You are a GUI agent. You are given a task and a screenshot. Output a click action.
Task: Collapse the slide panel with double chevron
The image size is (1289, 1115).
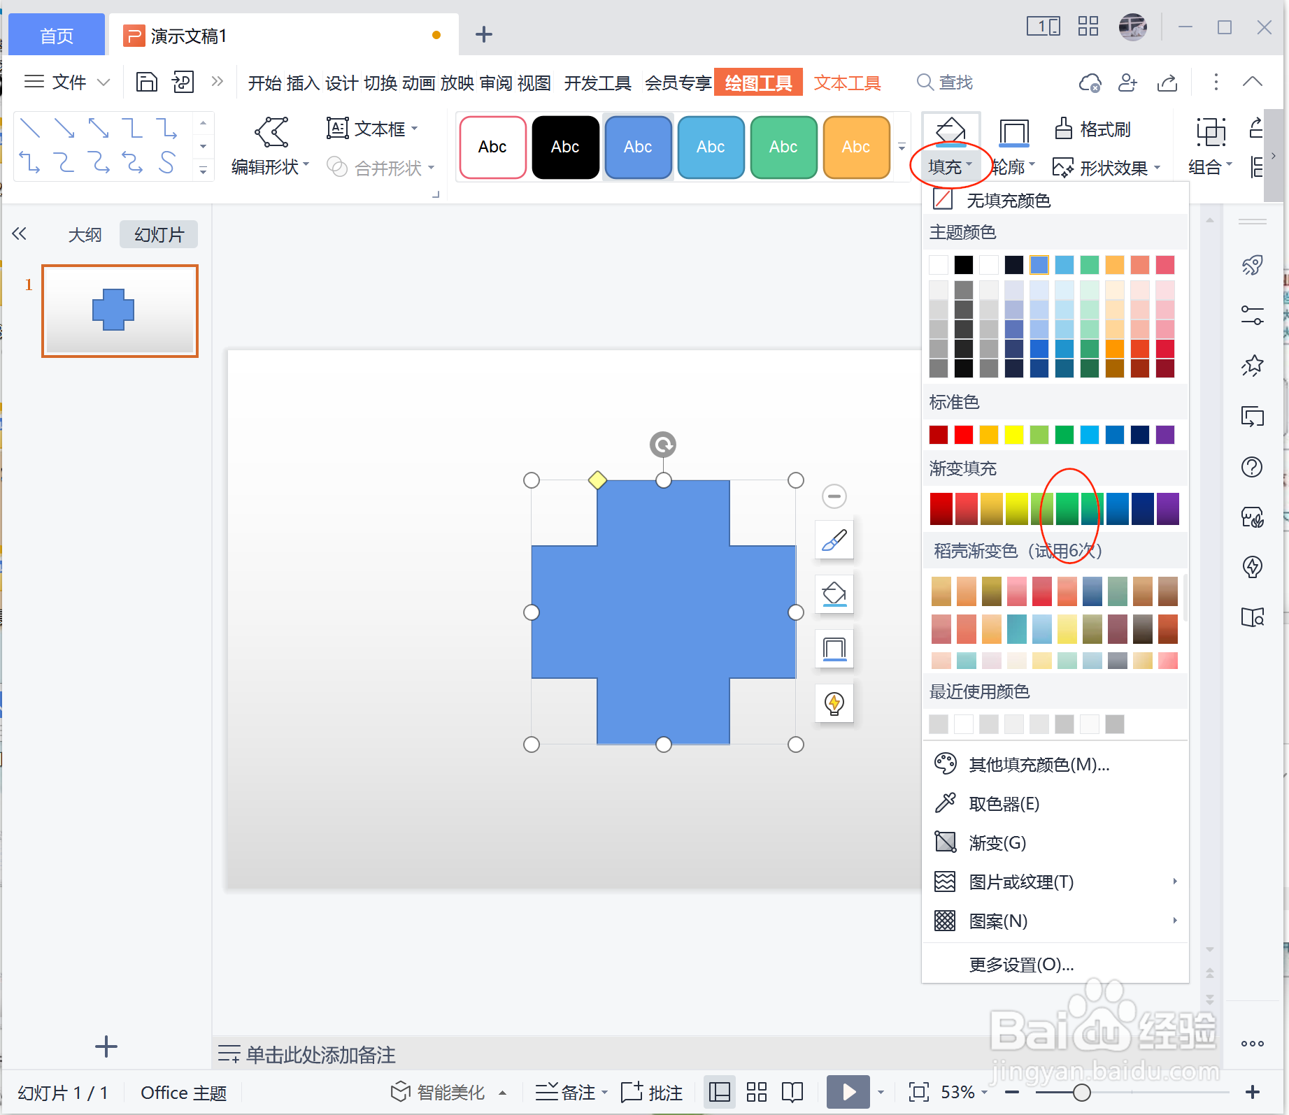pos(20,234)
